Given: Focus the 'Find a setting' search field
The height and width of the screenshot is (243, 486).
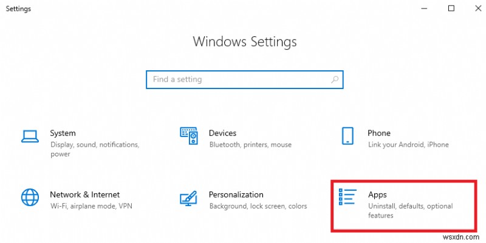Looking at the screenshot, I should coord(237,79).
